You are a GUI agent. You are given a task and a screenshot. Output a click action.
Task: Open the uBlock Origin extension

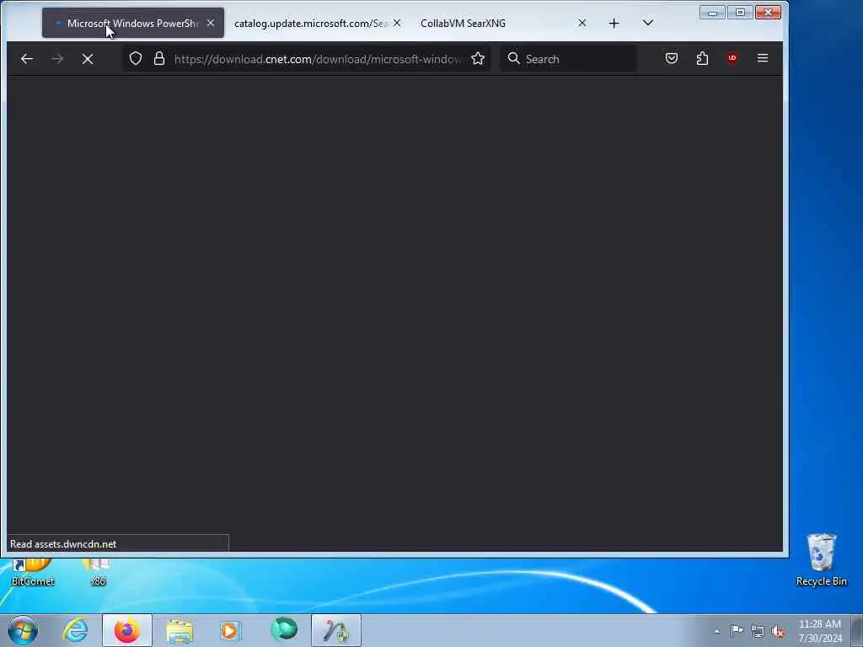tap(732, 58)
